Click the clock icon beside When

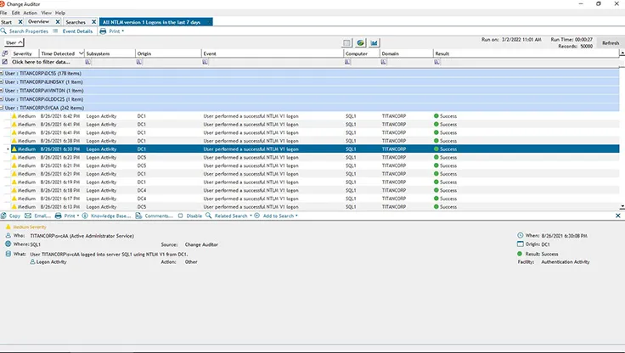click(520, 235)
